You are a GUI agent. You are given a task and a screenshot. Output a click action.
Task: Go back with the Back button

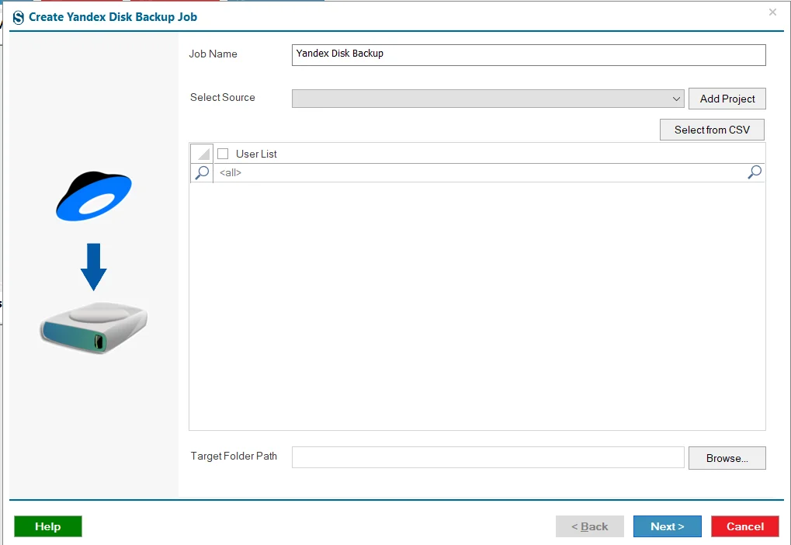tap(590, 526)
